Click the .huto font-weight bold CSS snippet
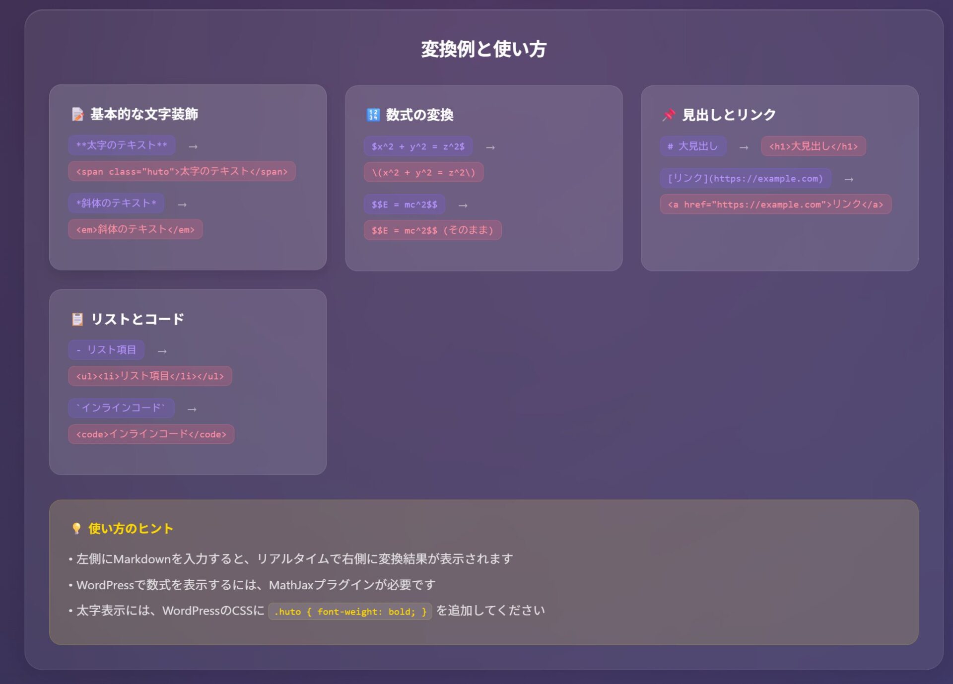The image size is (953, 684). (350, 612)
